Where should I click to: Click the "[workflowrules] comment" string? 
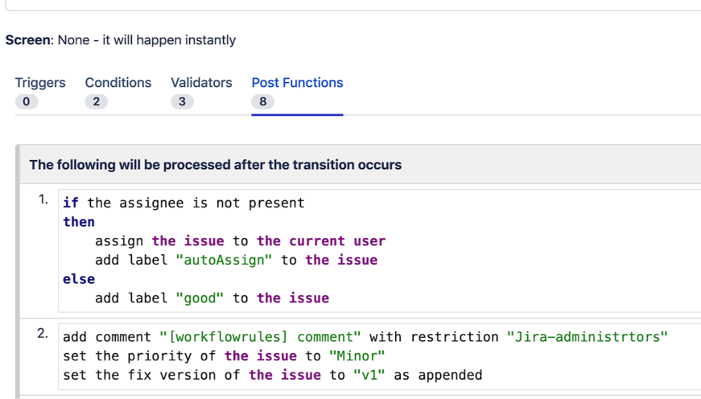tap(260, 337)
